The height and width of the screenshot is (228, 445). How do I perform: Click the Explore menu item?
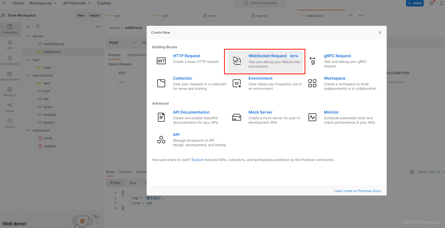[x=104, y=3]
